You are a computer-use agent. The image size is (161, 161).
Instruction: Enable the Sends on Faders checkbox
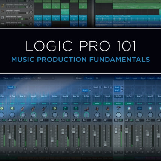pyautogui.click(x=34, y=78)
